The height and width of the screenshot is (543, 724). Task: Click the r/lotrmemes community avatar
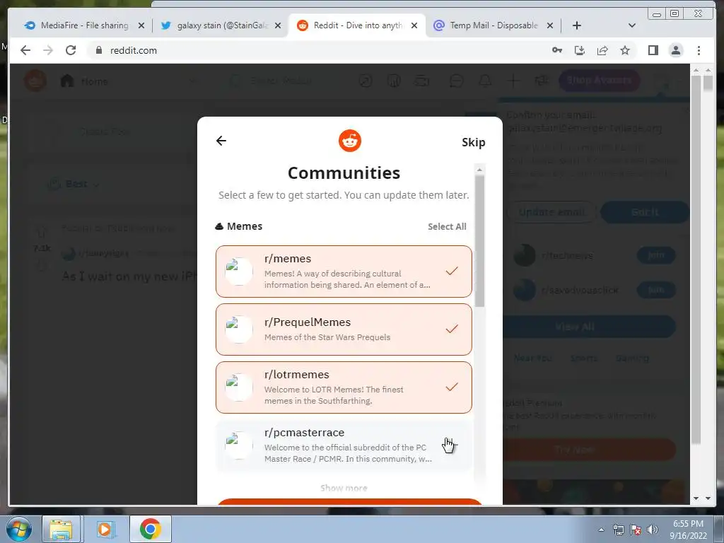point(239,387)
